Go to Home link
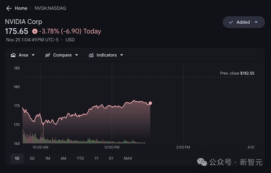Screen dimensions: 271x173 click(x=21, y=8)
